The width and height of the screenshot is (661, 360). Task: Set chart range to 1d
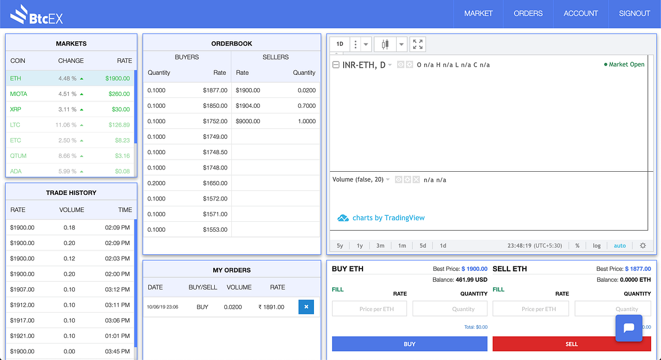click(x=443, y=246)
